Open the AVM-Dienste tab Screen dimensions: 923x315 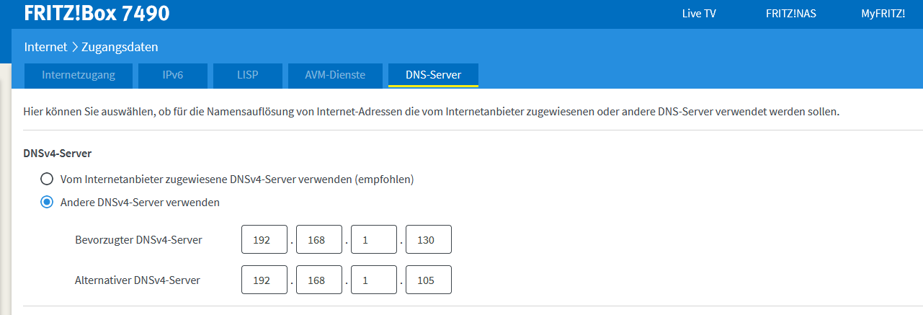334,75
